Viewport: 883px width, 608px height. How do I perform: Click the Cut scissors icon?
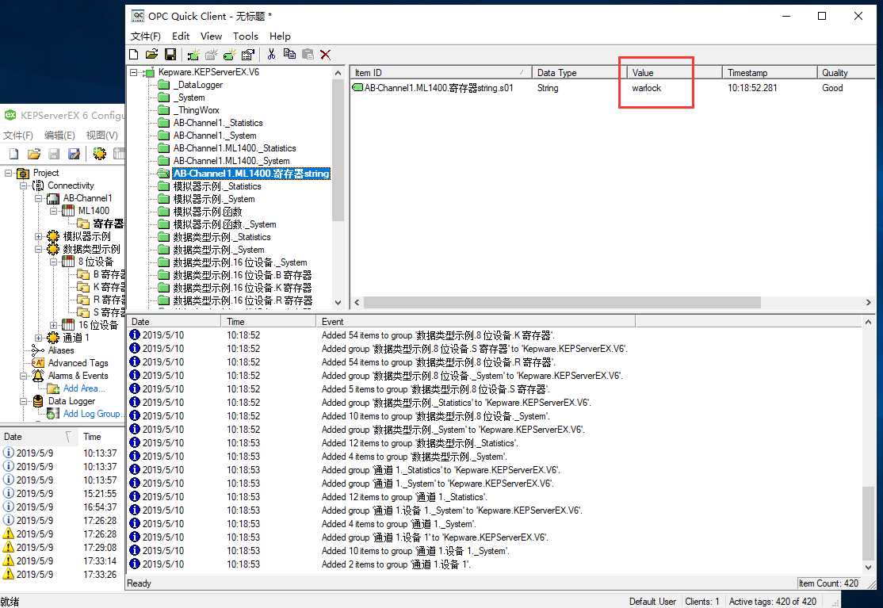[x=271, y=55]
